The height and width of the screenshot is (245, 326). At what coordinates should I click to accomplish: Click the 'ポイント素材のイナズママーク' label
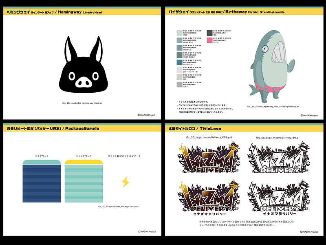click(124, 156)
